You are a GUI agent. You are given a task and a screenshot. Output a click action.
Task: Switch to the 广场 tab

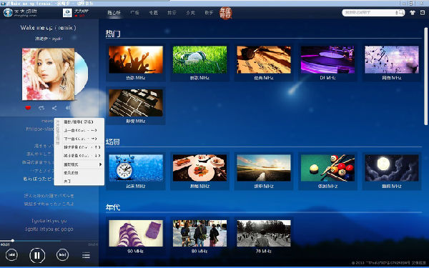pyautogui.click(x=134, y=13)
